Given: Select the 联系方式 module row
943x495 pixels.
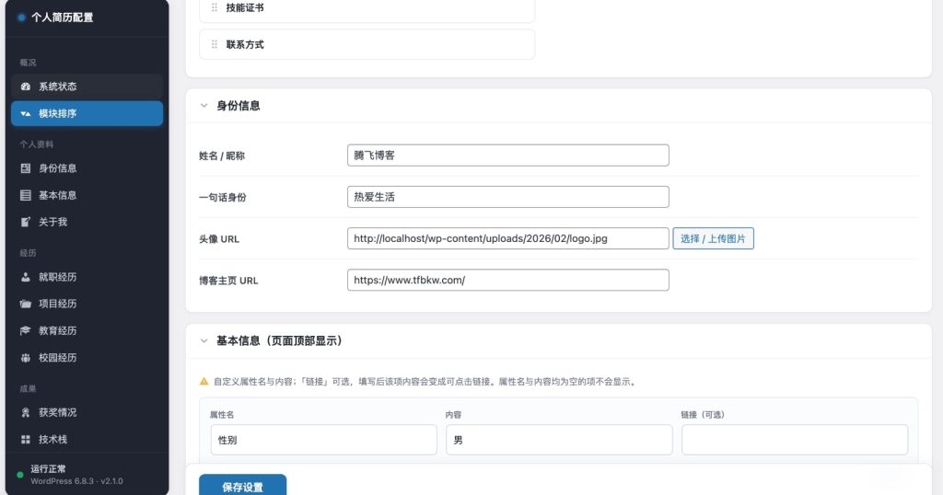Looking at the screenshot, I should pyautogui.click(x=367, y=44).
